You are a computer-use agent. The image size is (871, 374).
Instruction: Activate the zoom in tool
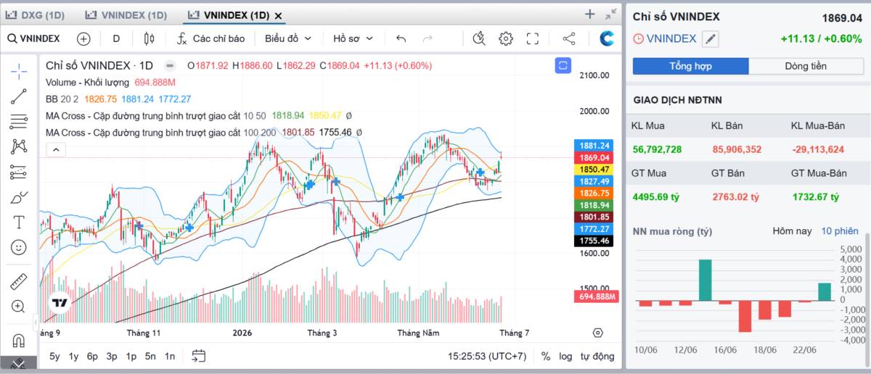[x=19, y=307]
